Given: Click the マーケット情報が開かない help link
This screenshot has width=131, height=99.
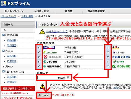Looking at the screenshot, I should coord(15,94).
